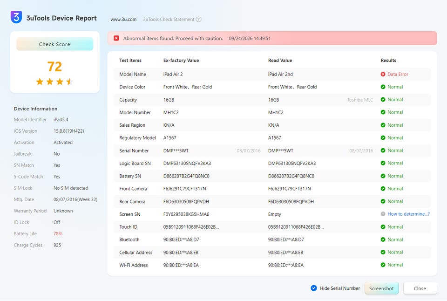Click the ex-factory Touch ID value
This screenshot has height=301, width=447.
(x=191, y=227)
